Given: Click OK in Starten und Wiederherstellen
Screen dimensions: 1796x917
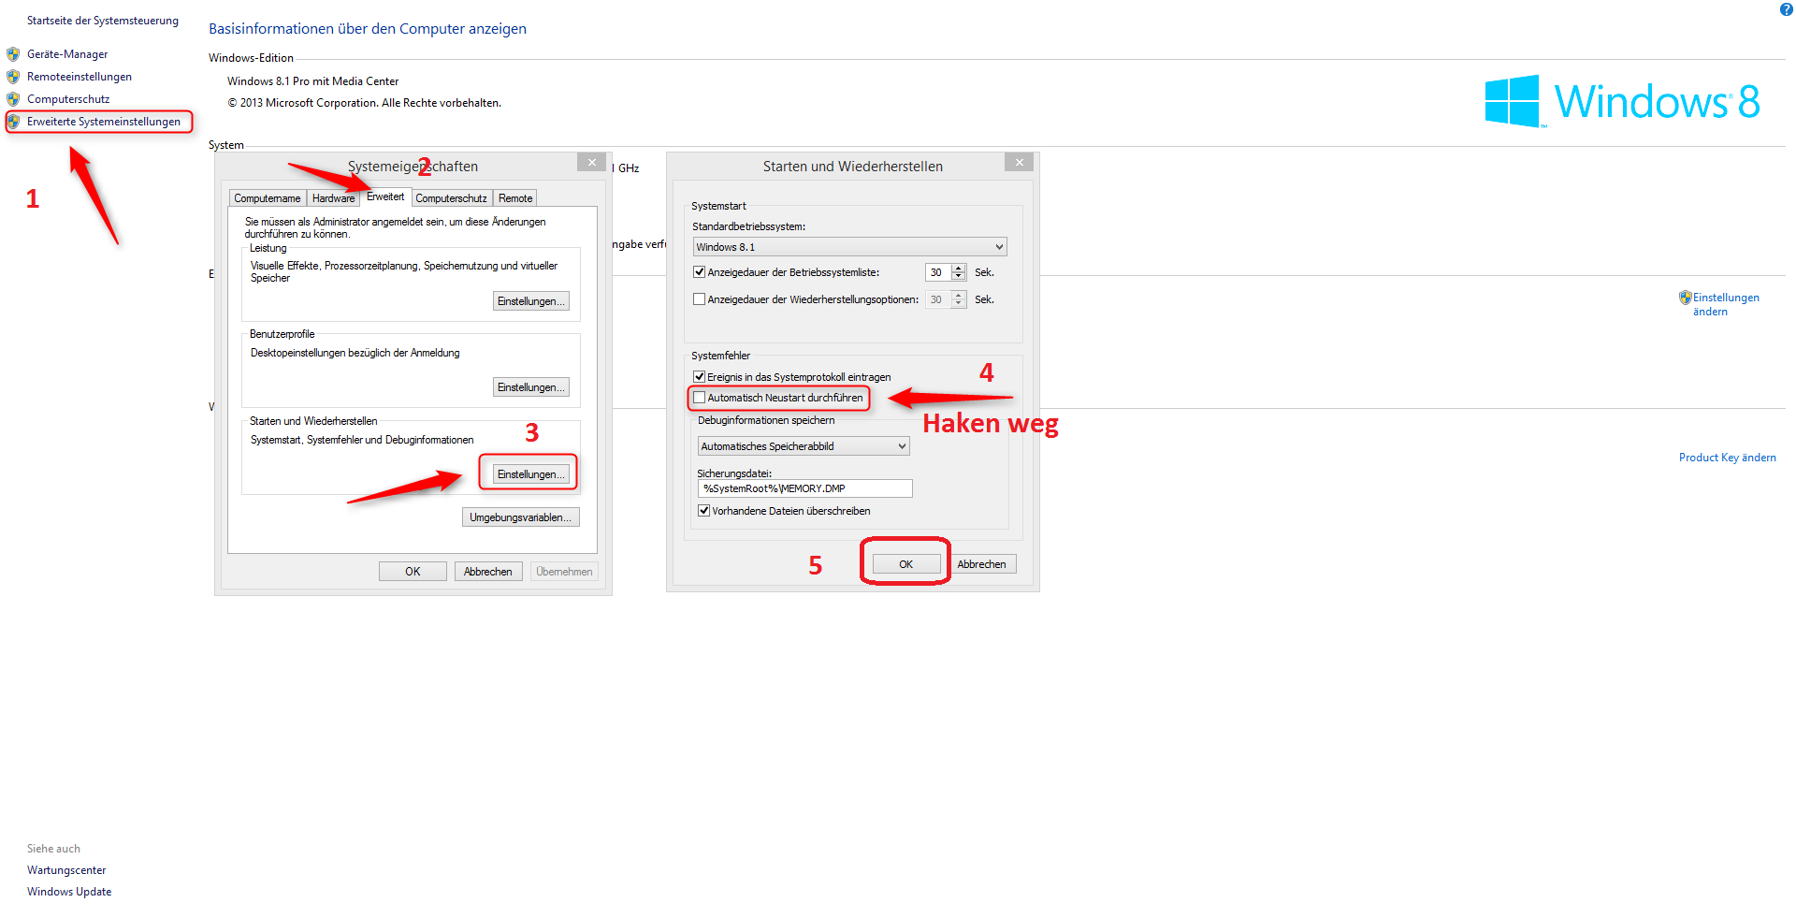Looking at the screenshot, I should 906,564.
